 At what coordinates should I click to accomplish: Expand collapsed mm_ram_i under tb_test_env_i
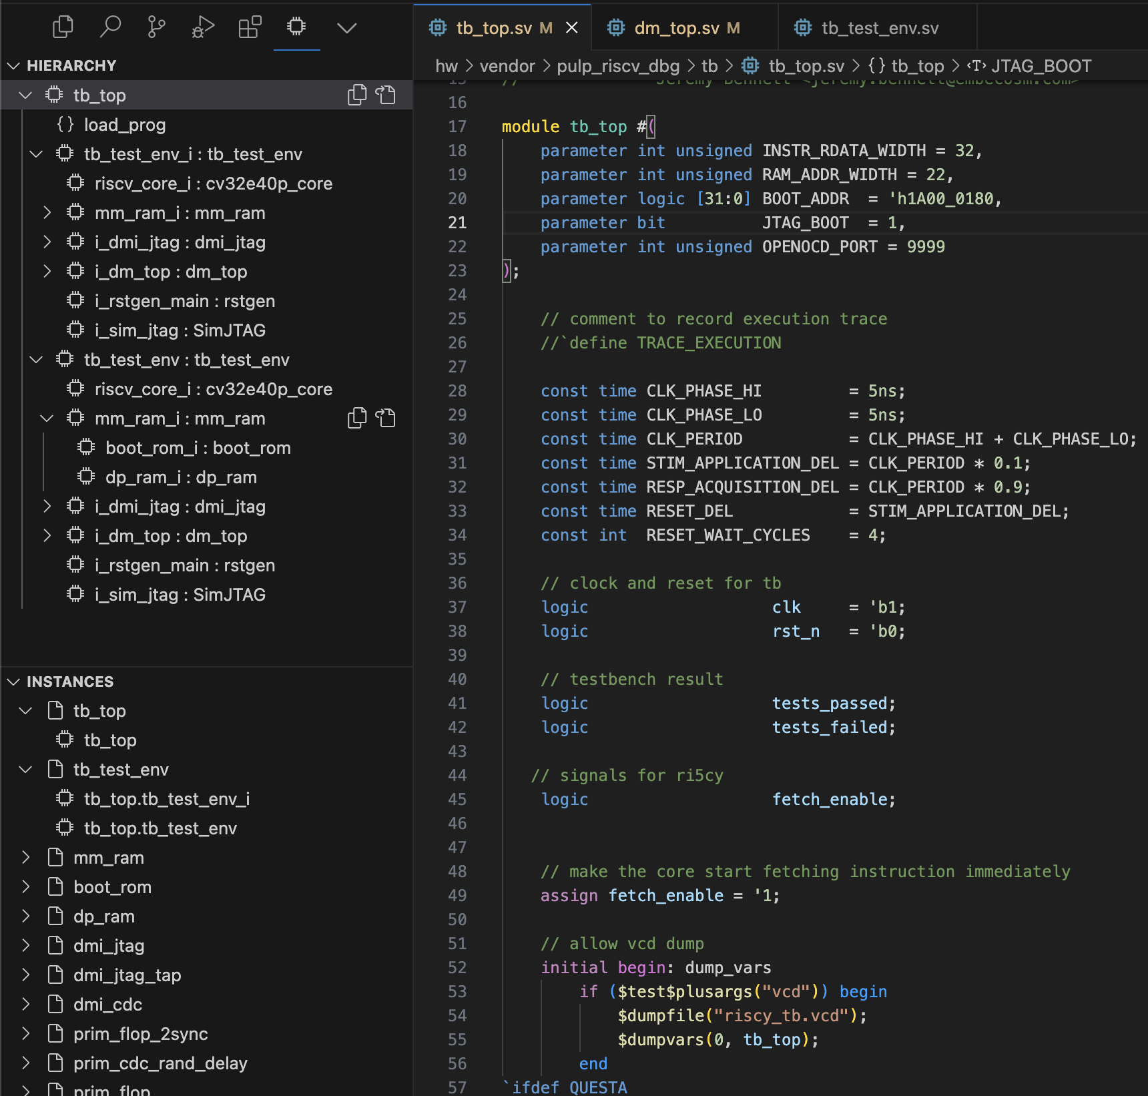(47, 212)
